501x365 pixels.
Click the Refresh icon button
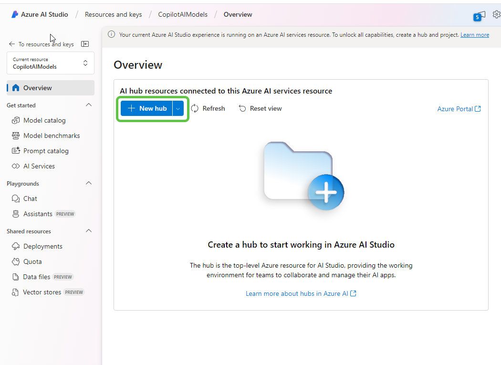195,108
